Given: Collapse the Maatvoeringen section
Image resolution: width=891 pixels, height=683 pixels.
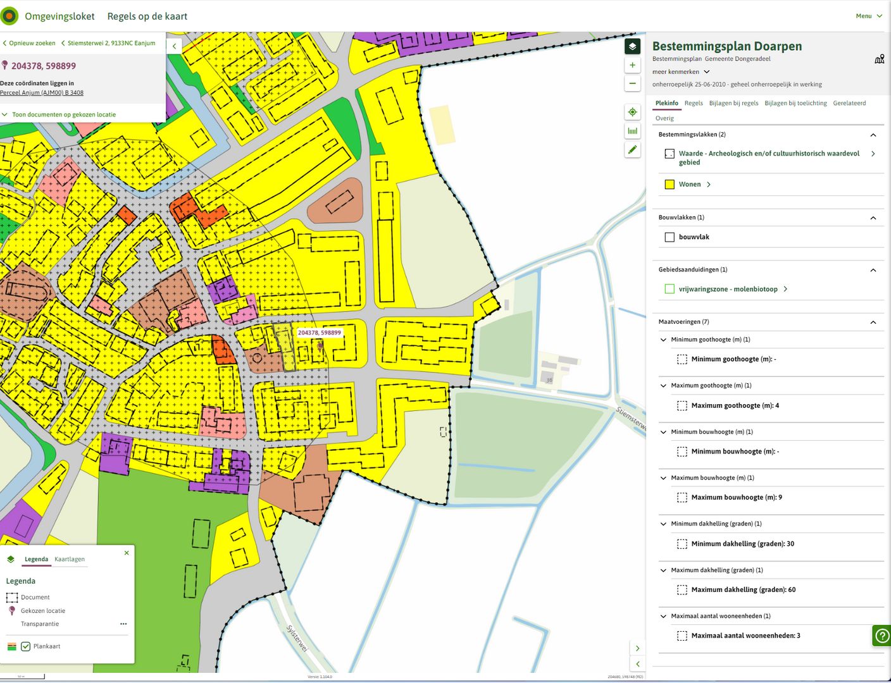Looking at the screenshot, I should click(x=873, y=322).
